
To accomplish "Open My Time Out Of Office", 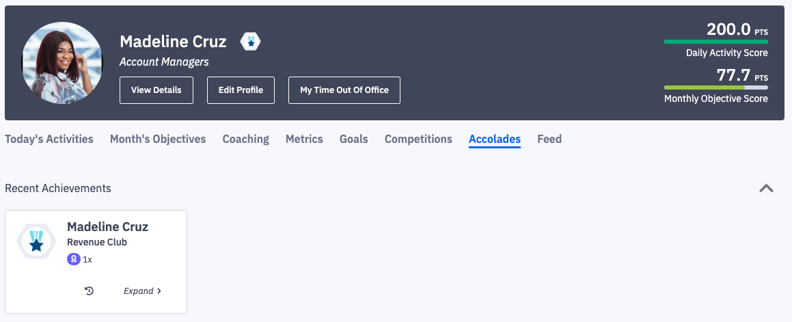I will click(x=344, y=90).
